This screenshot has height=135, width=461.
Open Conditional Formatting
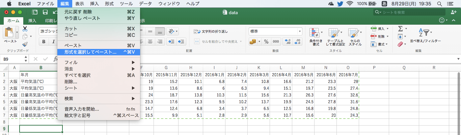(x=316, y=37)
